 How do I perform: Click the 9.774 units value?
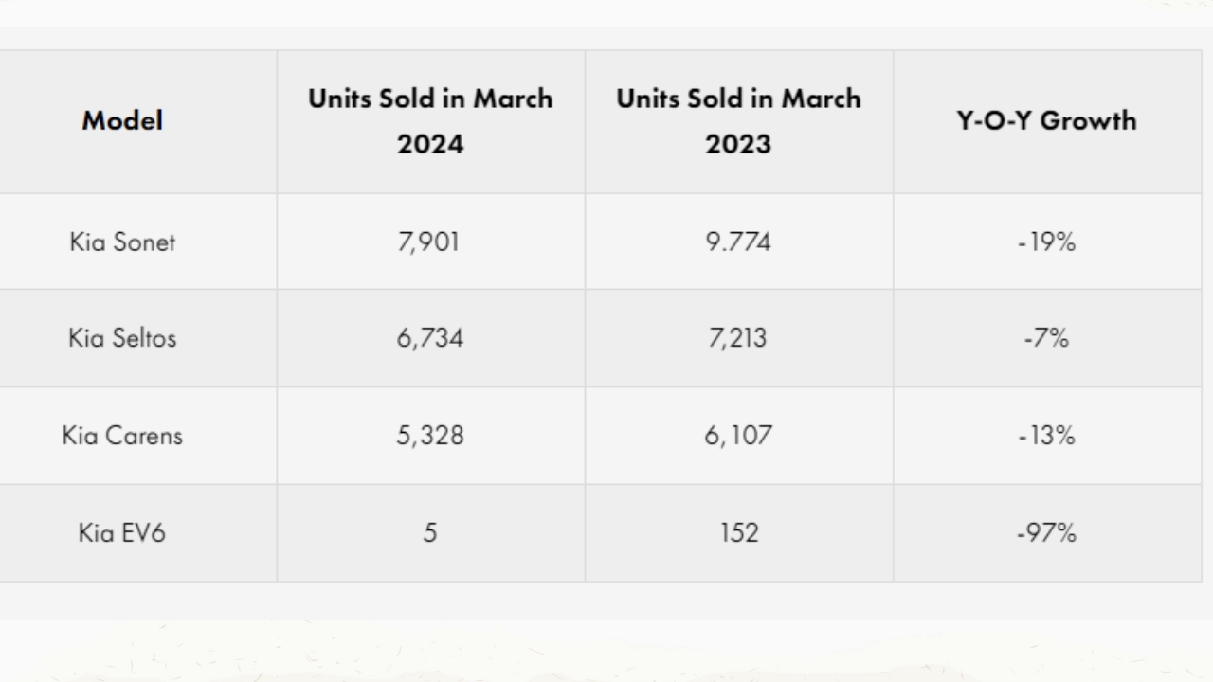738,242
